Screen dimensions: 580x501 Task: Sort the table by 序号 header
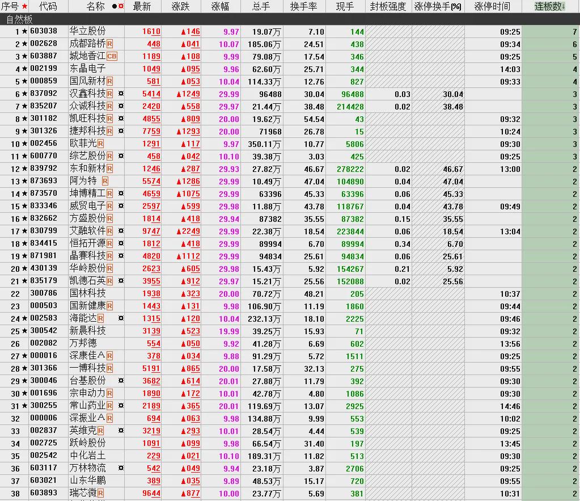coord(10,6)
